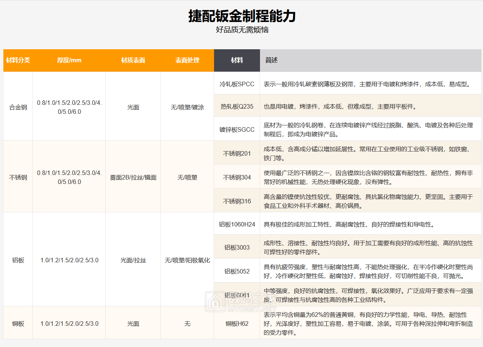Screen dimensions: 483x347
Task: Click the 雾面2B/拉丝/镜面 surface cell
Action: click(x=133, y=177)
